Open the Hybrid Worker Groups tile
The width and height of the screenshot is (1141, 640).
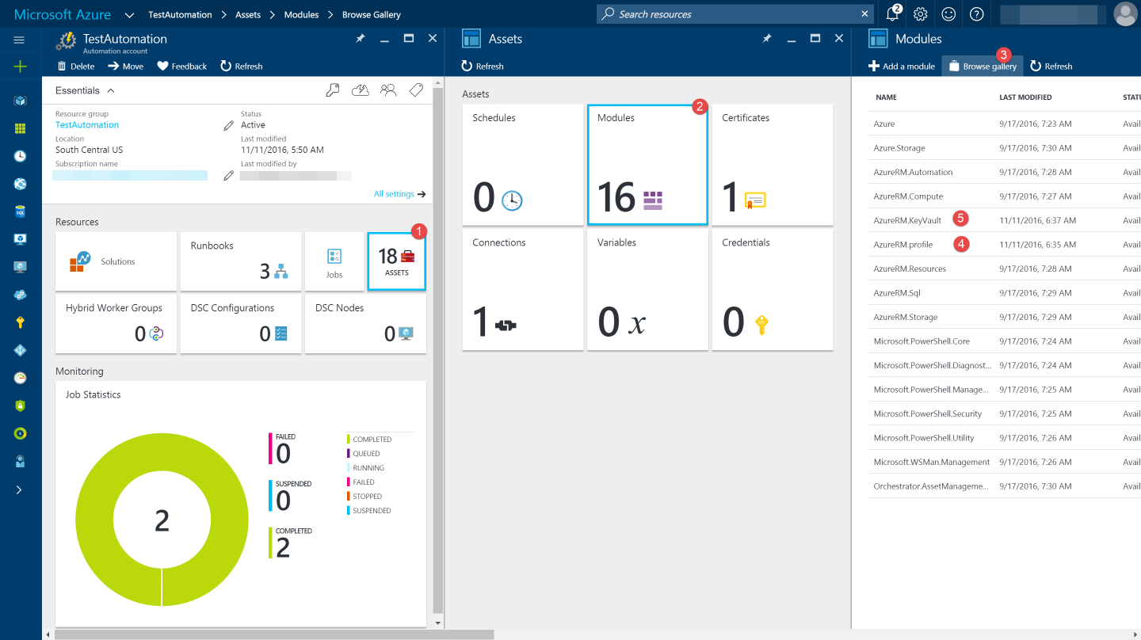point(116,324)
